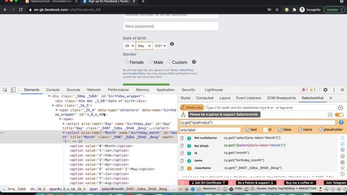The width and height of the screenshot is (347, 195).
Task: Select the Male gender radio button
Action: pyautogui.click(x=151, y=62)
